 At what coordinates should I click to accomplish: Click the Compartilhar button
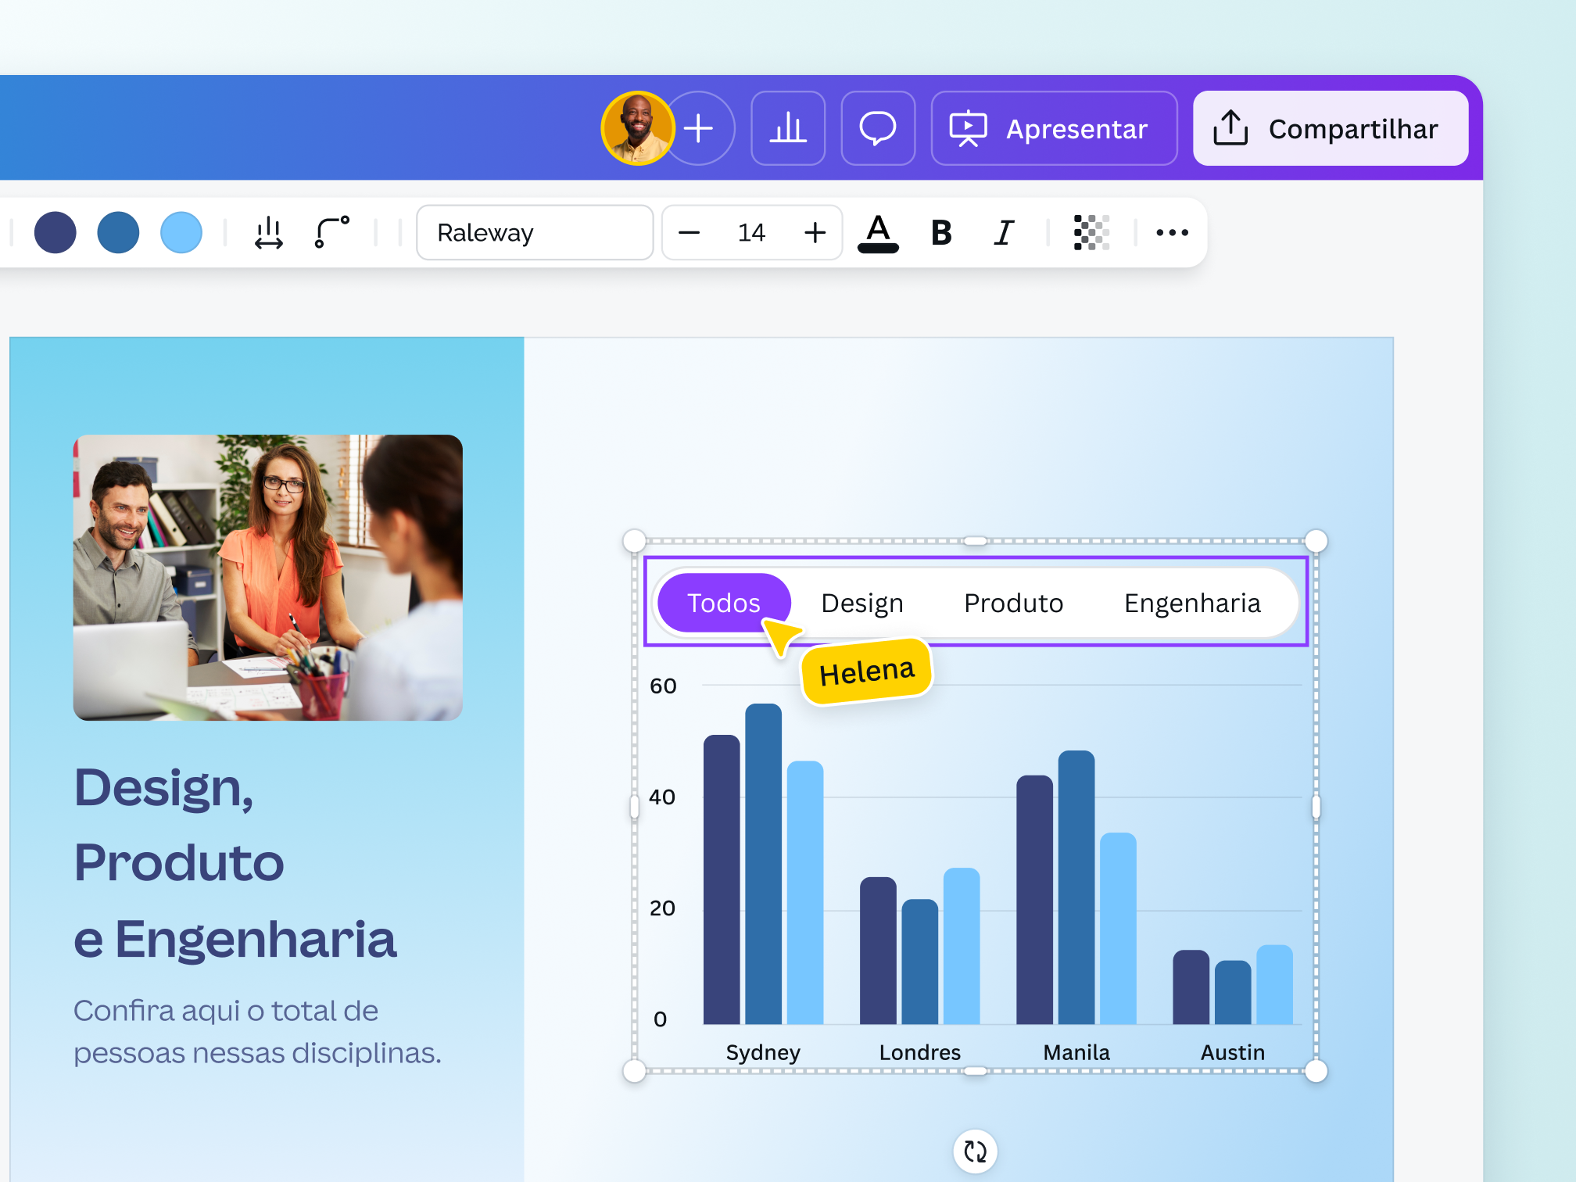(x=1331, y=128)
